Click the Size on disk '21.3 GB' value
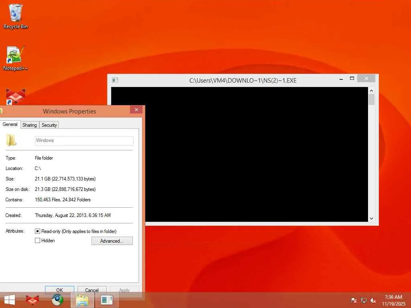 65,189
